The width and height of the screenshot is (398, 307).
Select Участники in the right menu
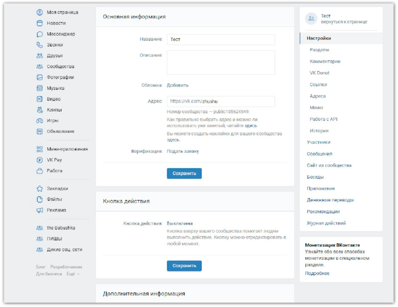[x=318, y=142]
